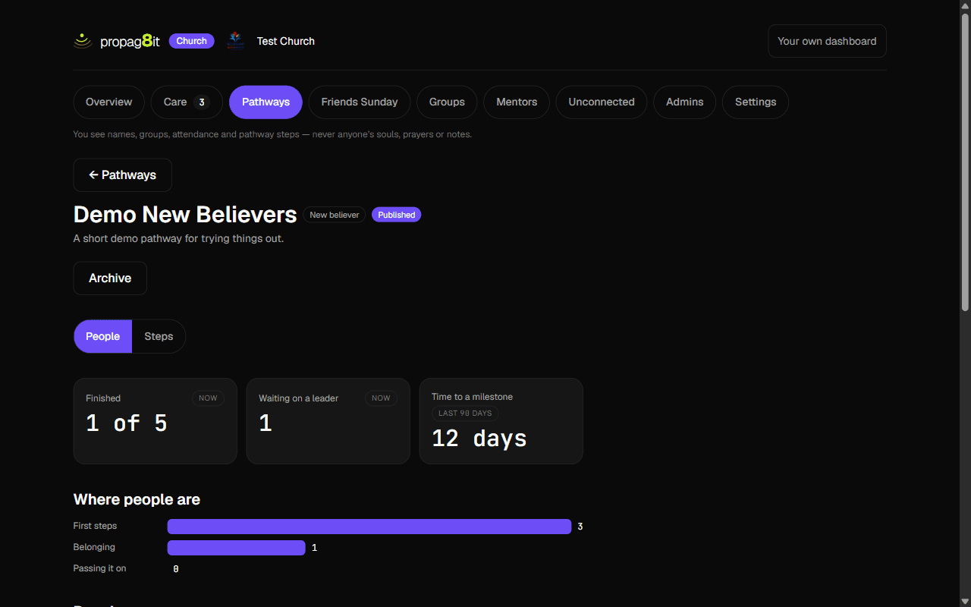Go to the Groups tab
The width and height of the screenshot is (971, 607).
tap(447, 102)
